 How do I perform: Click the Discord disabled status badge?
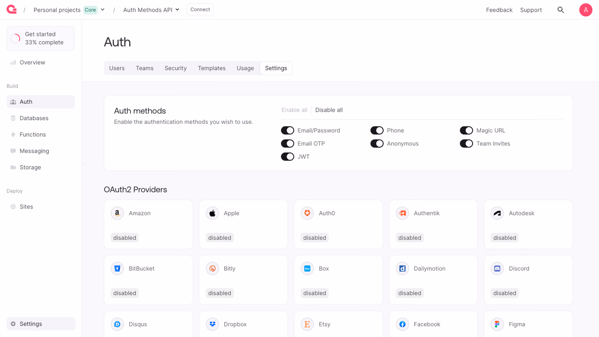505,294
